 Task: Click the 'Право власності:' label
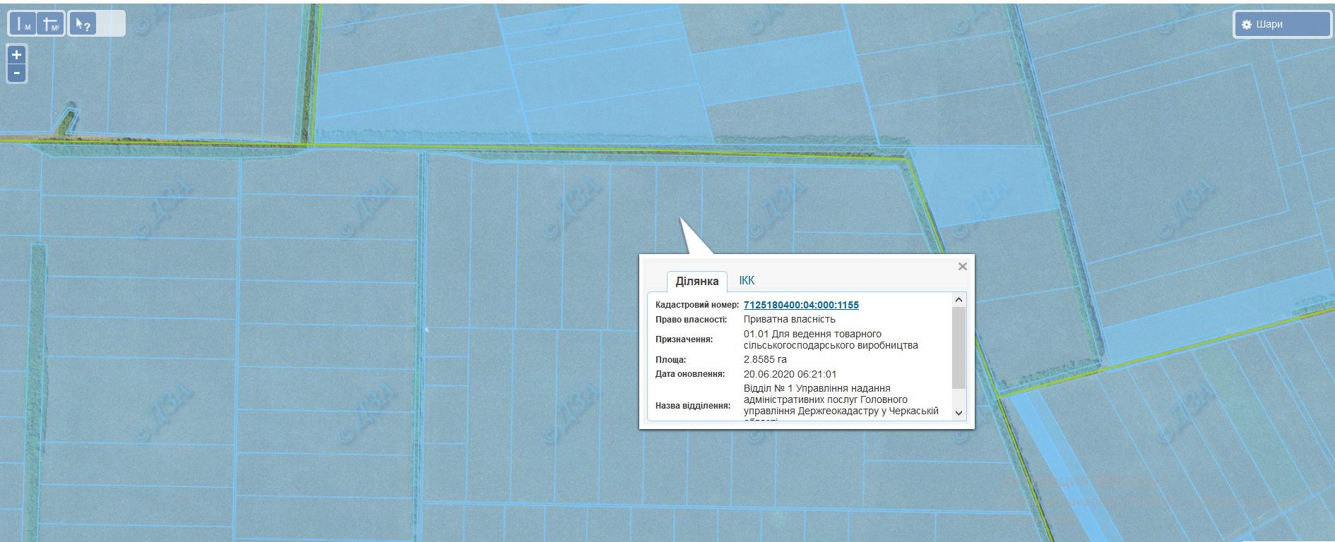[x=691, y=320]
